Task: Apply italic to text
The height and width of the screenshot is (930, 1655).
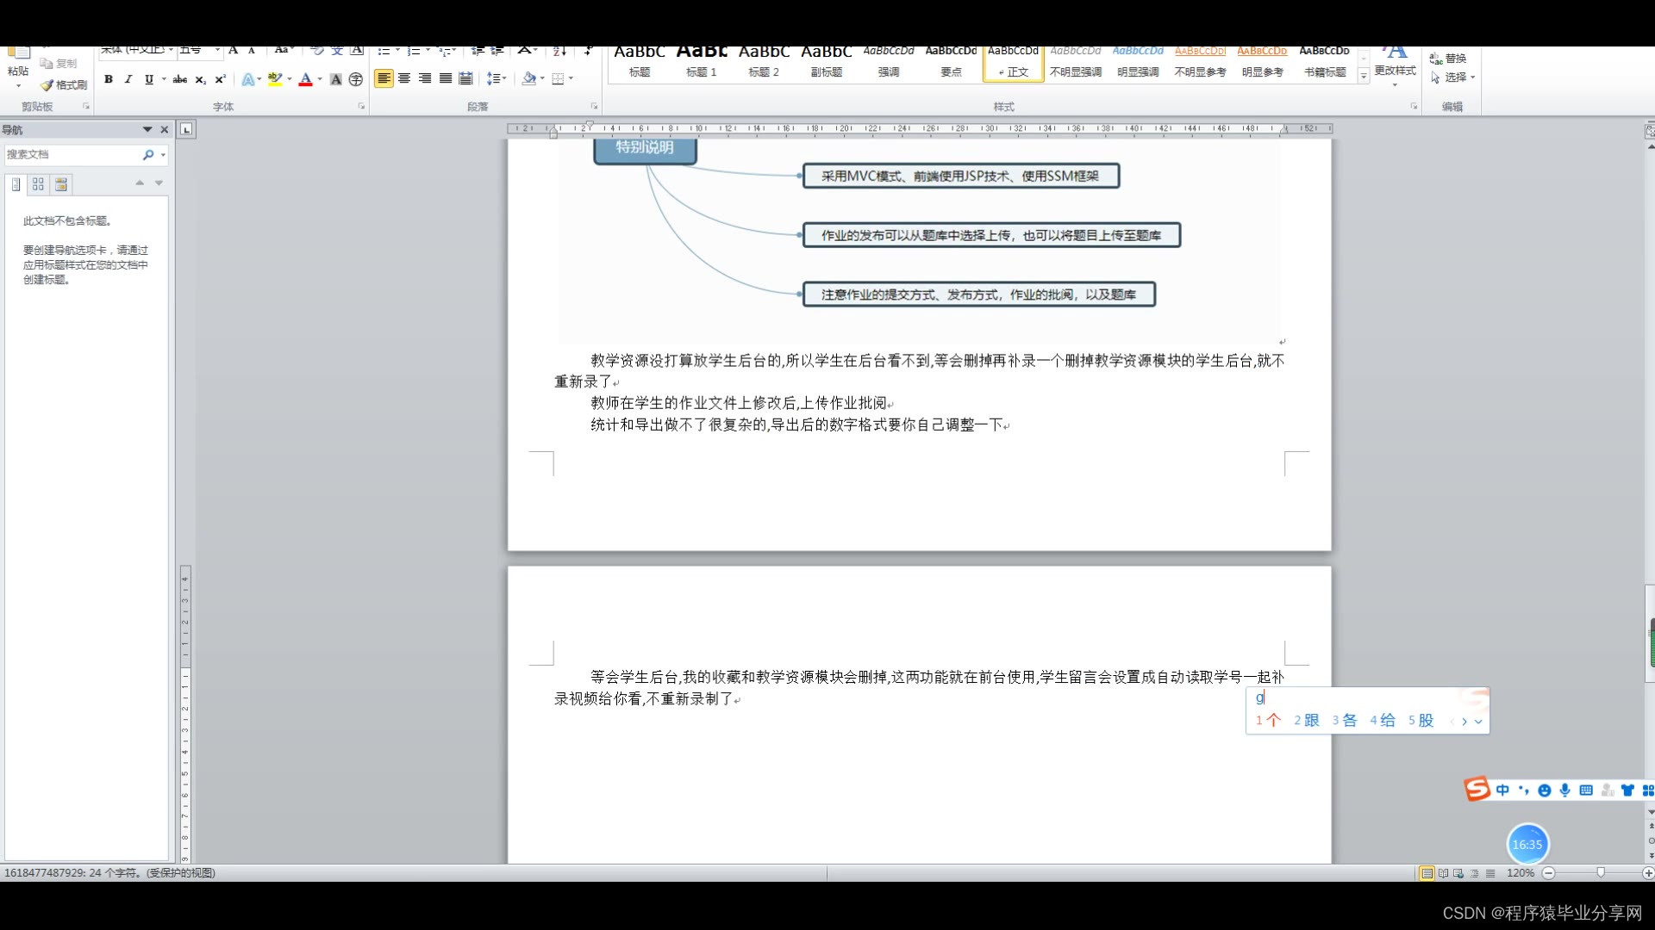Action: tap(128, 79)
